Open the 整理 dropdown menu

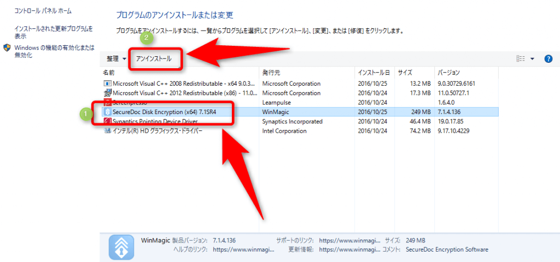tap(116, 59)
